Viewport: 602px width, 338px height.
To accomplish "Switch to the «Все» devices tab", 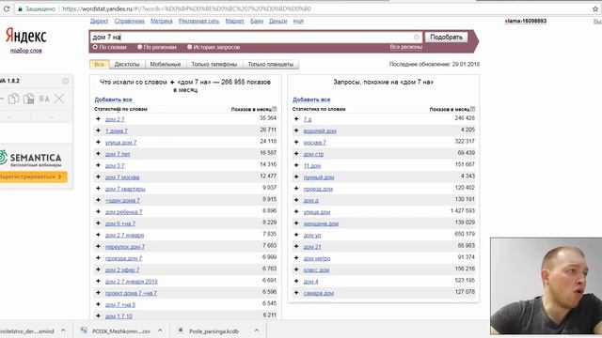I will coord(100,65).
